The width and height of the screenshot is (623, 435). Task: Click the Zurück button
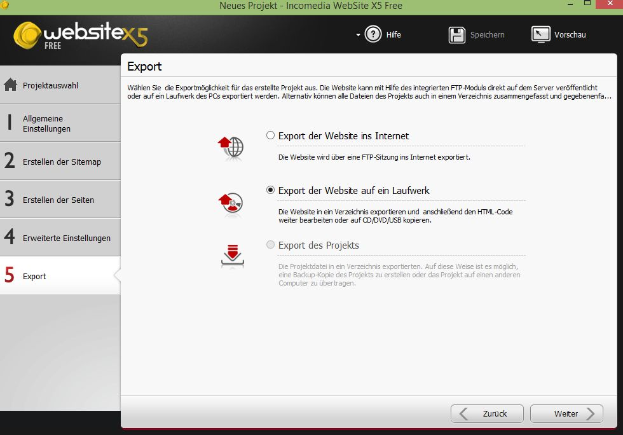487,413
